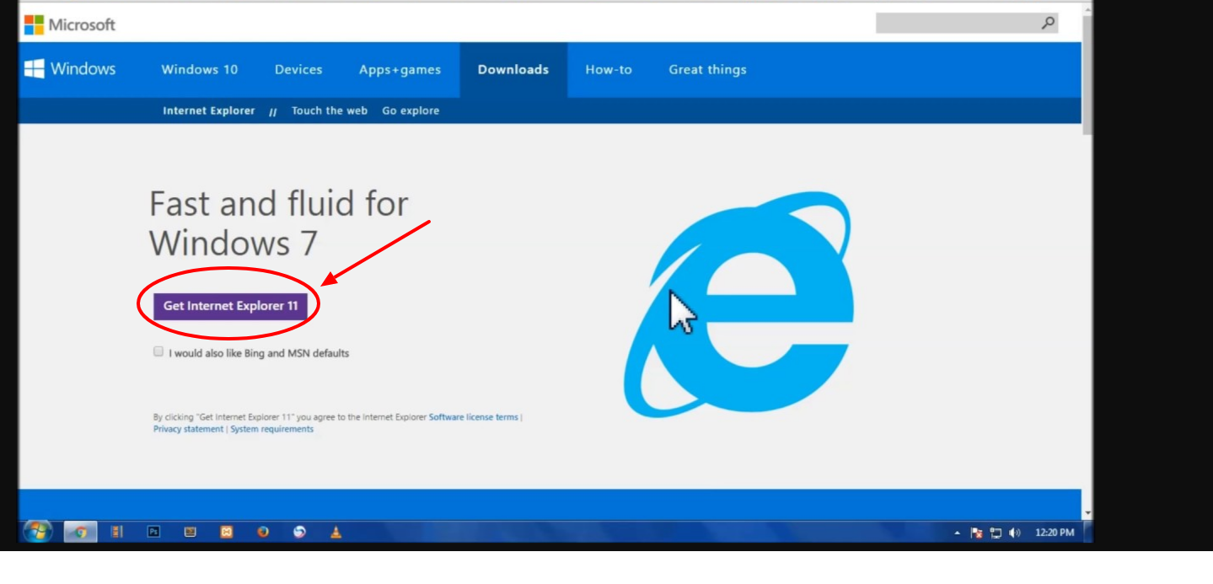Show hidden system tray icons
The height and width of the screenshot is (584, 1213).
(x=957, y=533)
